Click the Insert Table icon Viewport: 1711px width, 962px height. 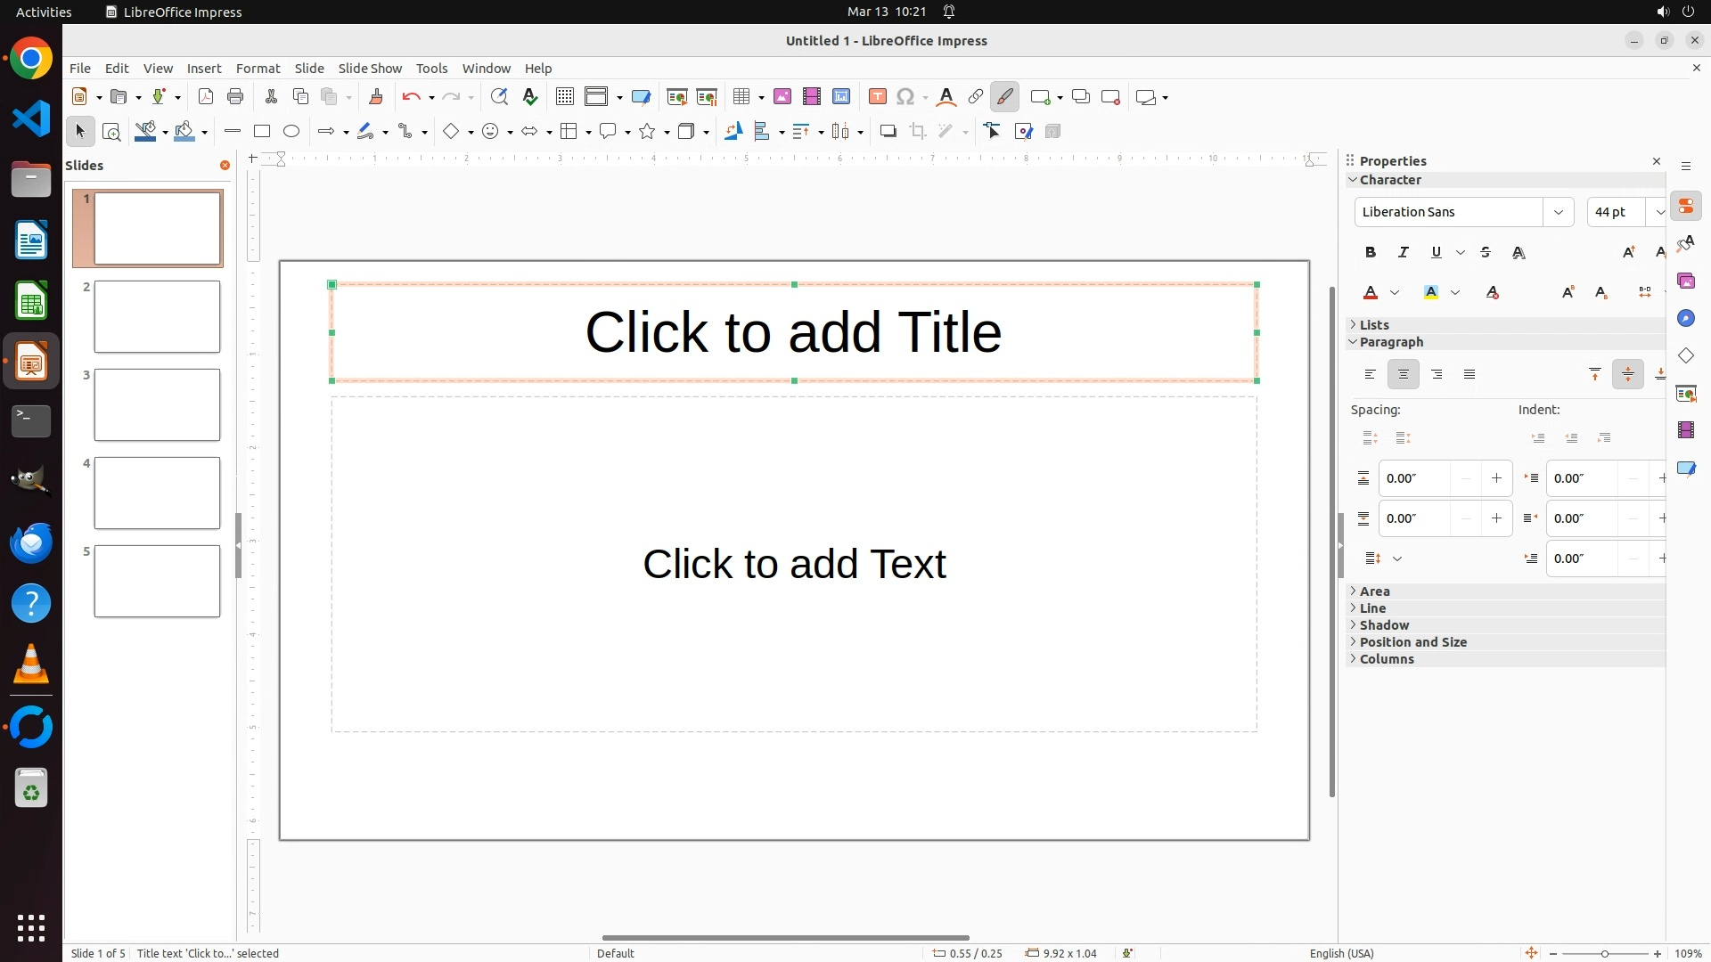(x=741, y=97)
